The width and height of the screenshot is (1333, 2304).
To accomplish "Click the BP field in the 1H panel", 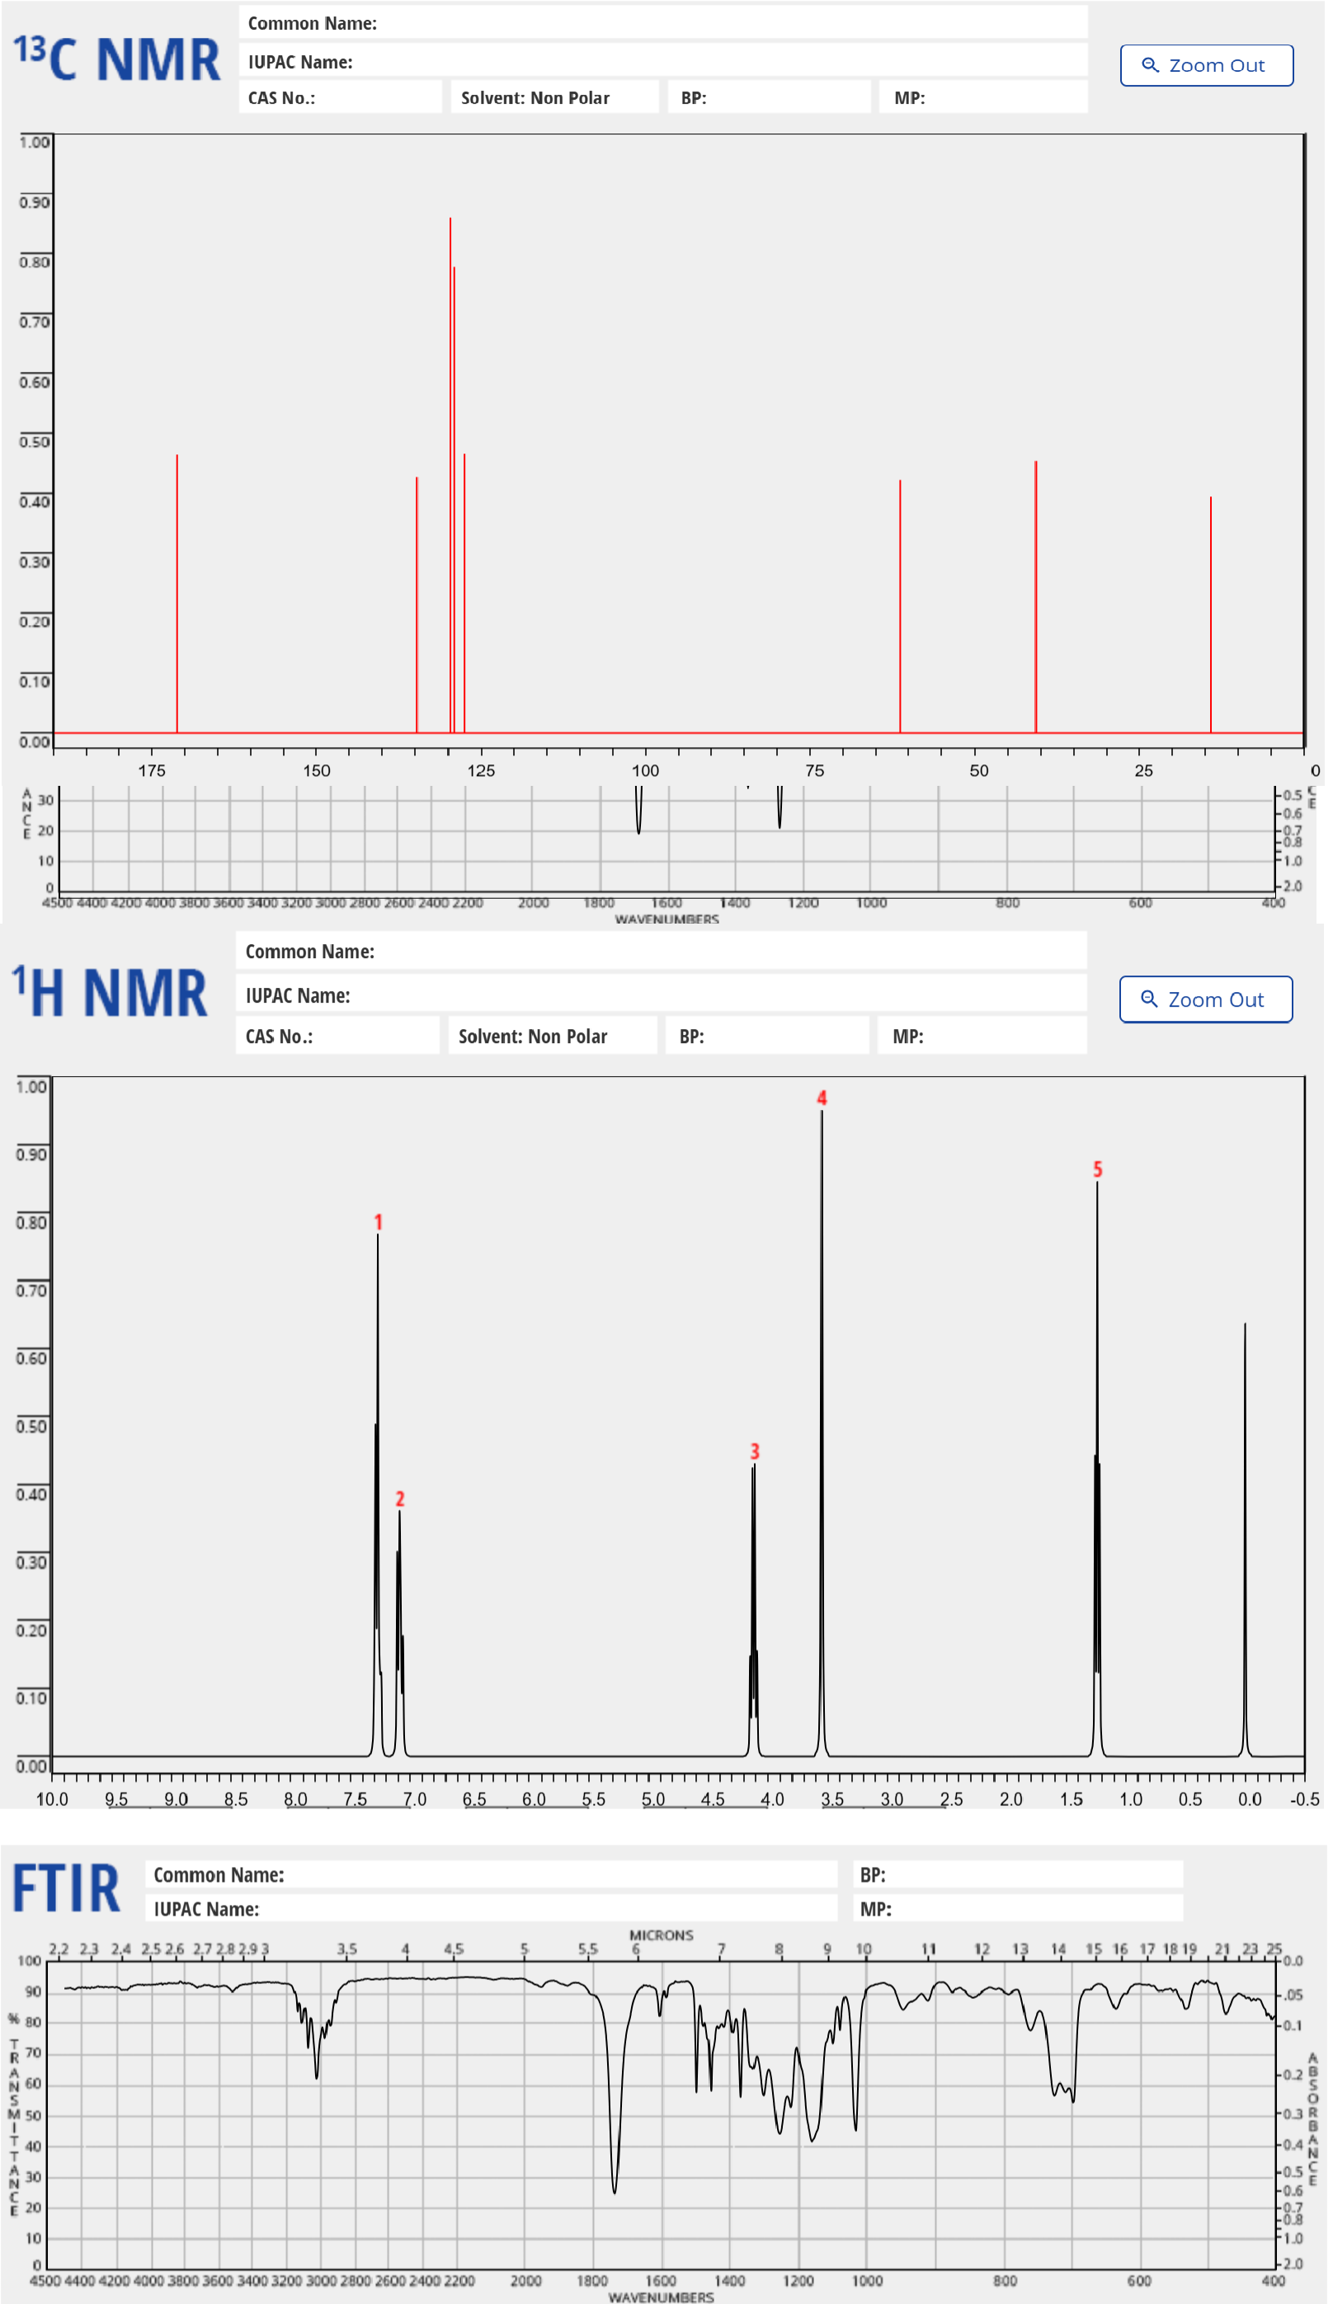I will coord(768,1036).
